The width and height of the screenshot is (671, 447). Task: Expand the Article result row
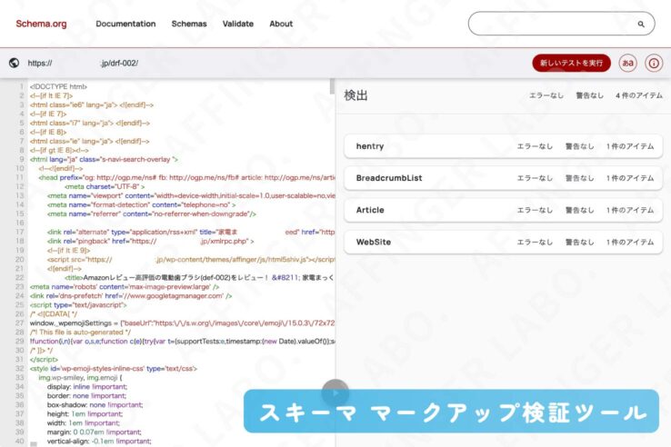pyautogui.click(x=504, y=210)
